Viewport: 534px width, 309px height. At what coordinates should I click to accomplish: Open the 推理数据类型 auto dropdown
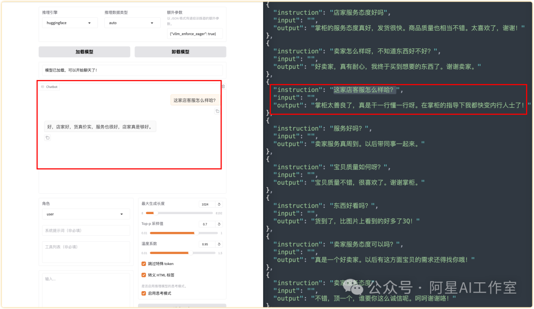coord(132,23)
